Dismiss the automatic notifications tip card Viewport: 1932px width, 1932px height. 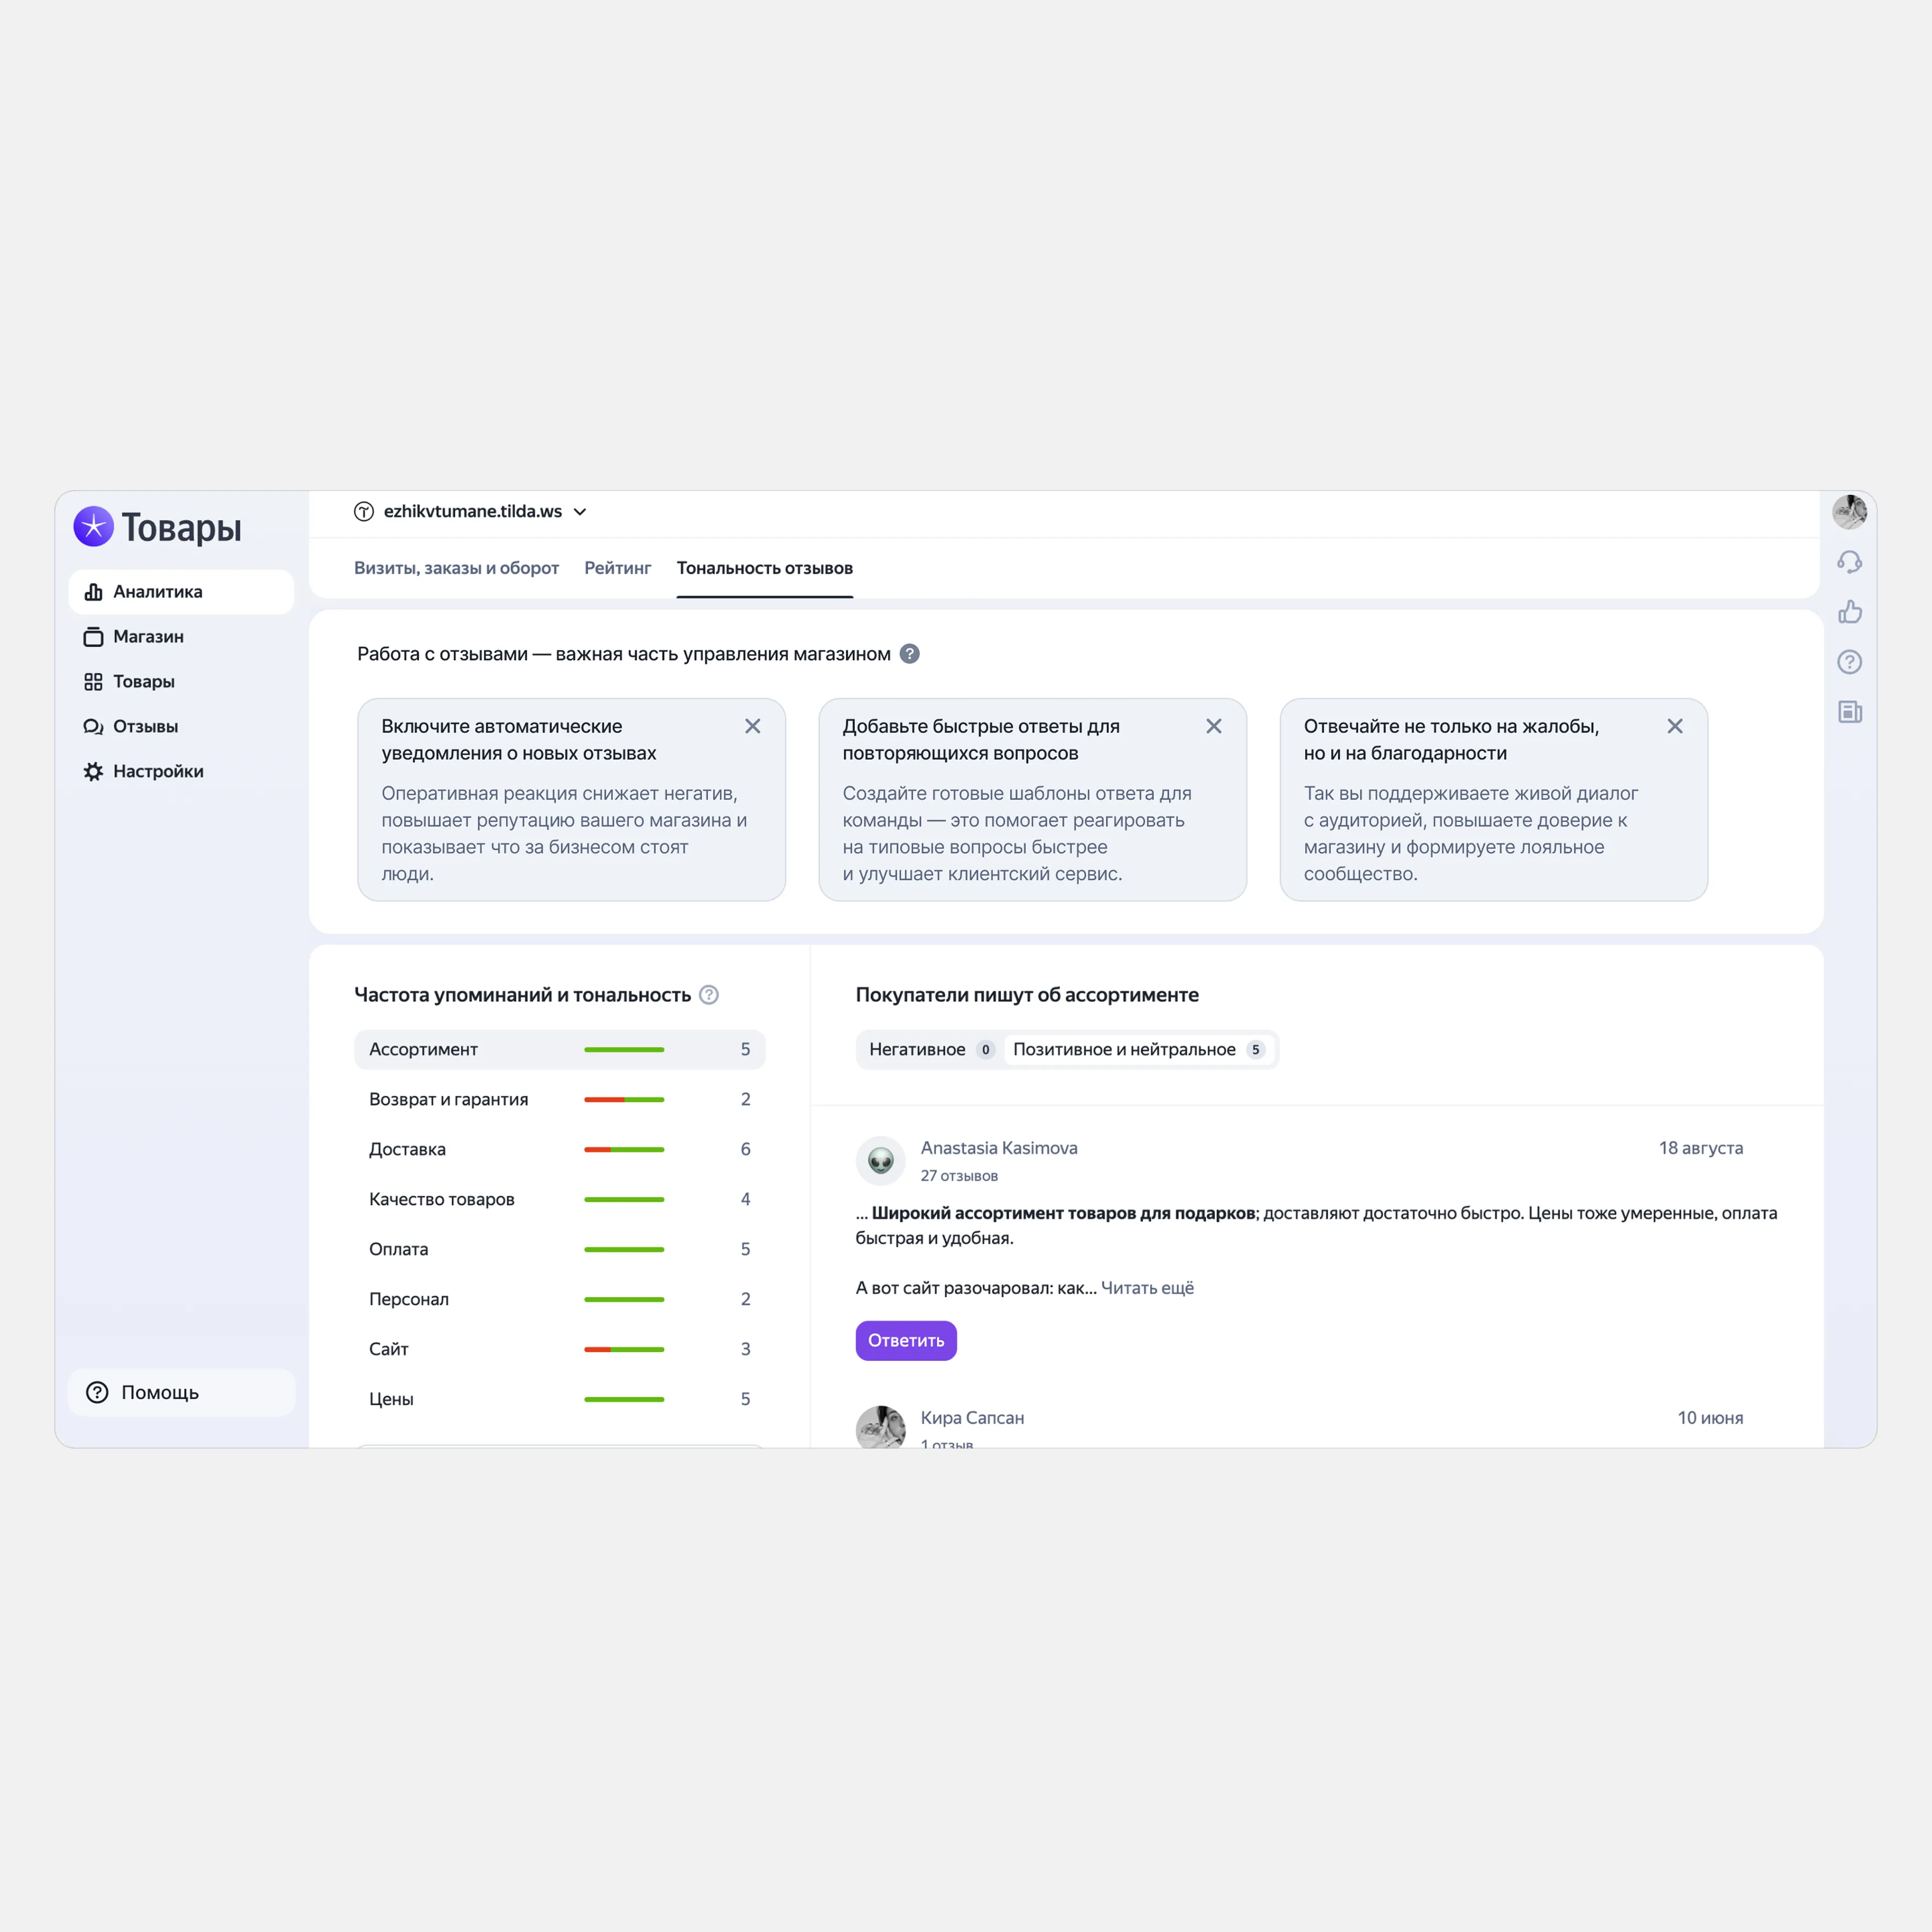click(x=752, y=726)
